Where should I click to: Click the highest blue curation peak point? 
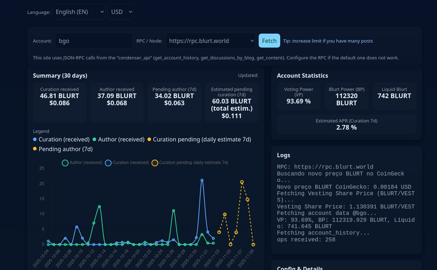(x=202, y=180)
